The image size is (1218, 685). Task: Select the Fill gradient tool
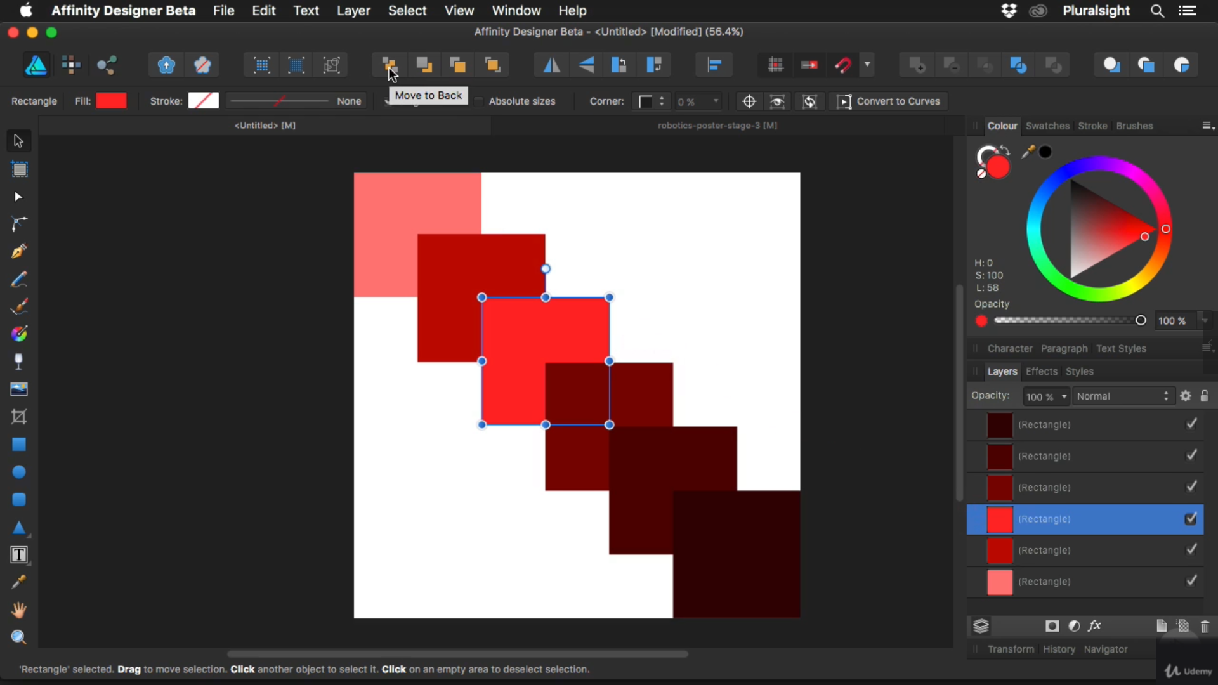tap(19, 334)
